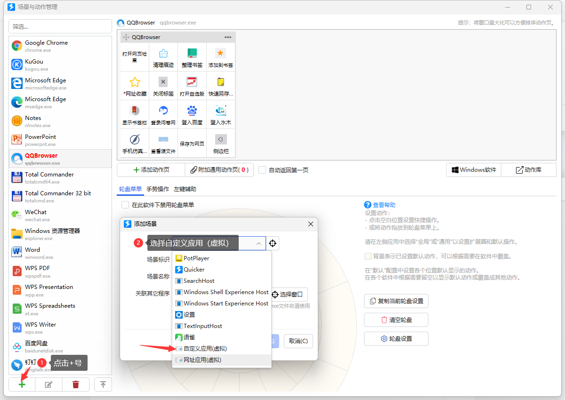Click the *网址收藏 star icon
565x400 pixels.
[135, 82]
